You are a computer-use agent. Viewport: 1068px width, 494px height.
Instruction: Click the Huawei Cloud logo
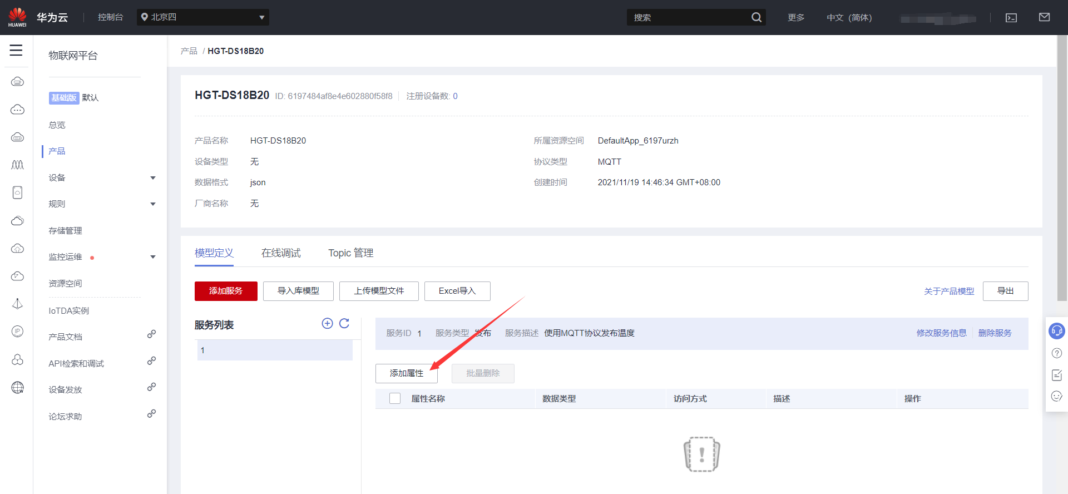tap(17, 17)
